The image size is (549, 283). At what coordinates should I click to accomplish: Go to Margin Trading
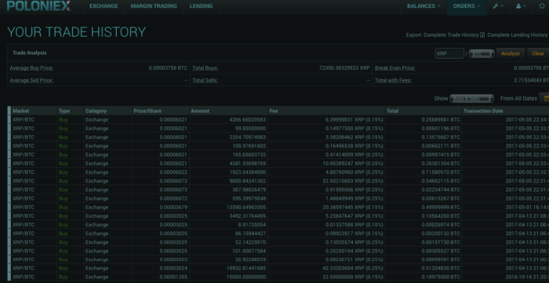click(154, 6)
